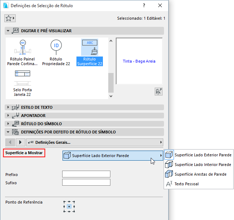Click the Ponto de Referência label

click(24, 202)
